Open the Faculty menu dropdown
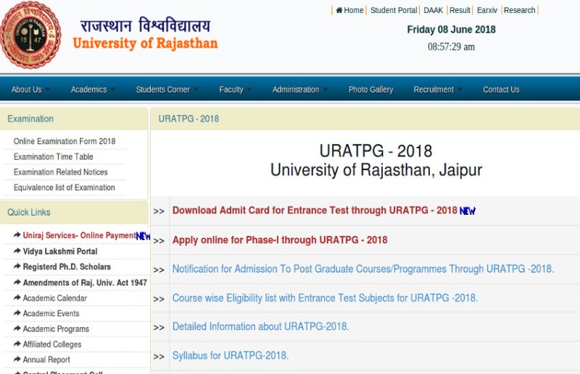The width and height of the screenshot is (580, 374). (235, 90)
